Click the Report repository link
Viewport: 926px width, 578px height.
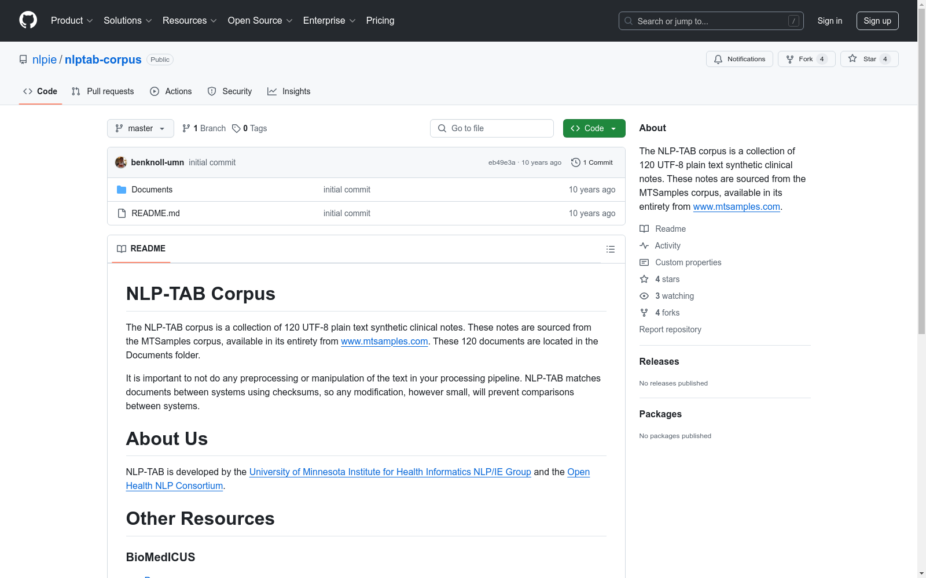pyautogui.click(x=670, y=329)
